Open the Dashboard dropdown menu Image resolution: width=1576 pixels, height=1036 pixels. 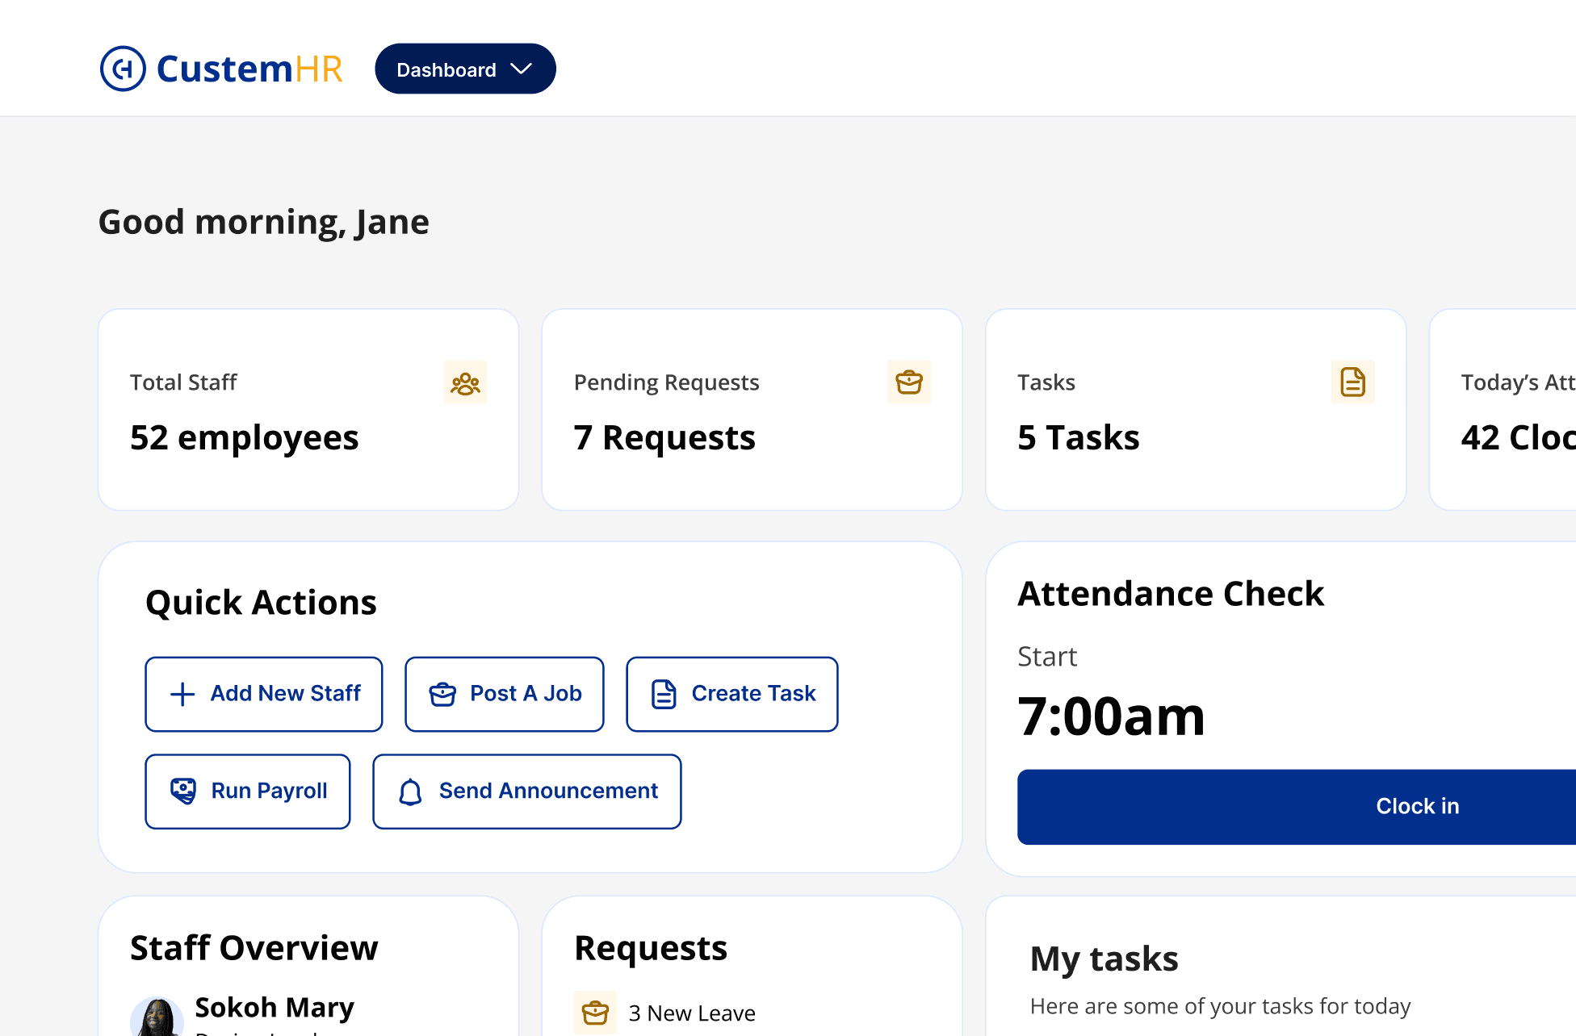coord(447,69)
